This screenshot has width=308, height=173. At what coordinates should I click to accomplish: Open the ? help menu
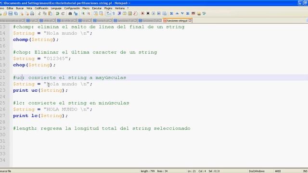point(128,8)
